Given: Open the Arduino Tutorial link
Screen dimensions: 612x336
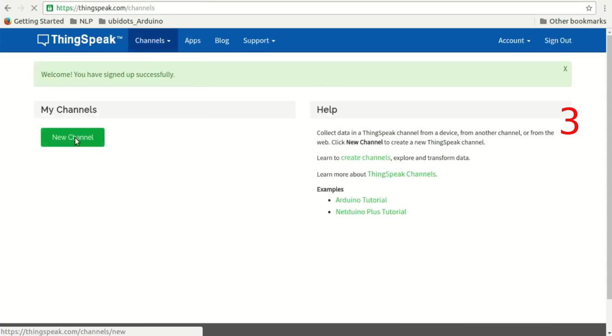Looking at the screenshot, I should click(361, 200).
